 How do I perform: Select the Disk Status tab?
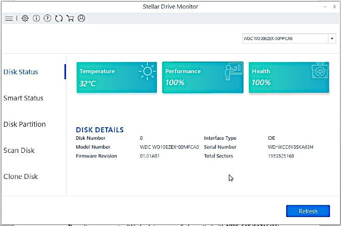(21, 72)
